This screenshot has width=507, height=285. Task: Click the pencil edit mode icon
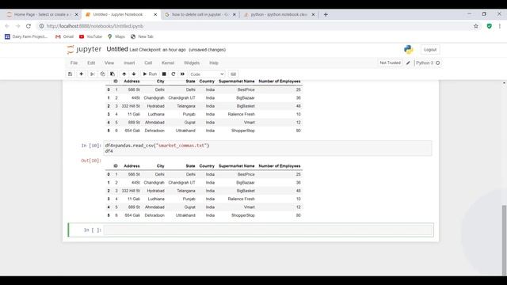point(408,63)
